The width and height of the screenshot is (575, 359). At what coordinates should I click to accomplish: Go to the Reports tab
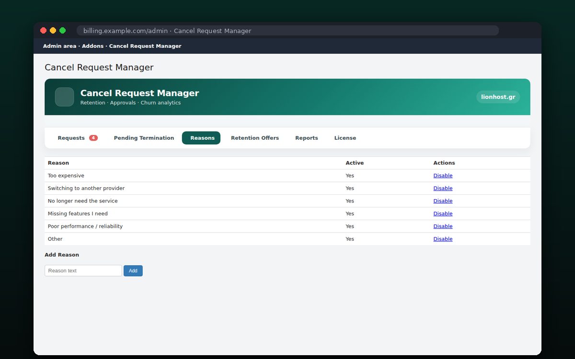coord(307,138)
